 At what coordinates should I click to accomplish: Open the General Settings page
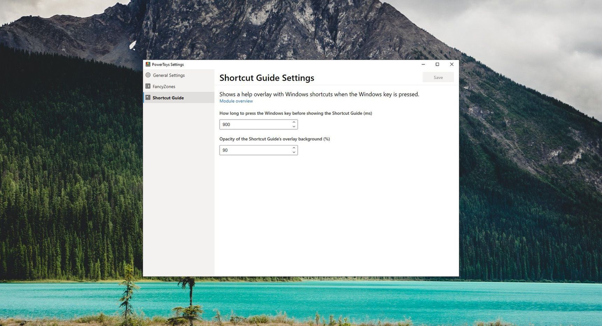coord(179,75)
